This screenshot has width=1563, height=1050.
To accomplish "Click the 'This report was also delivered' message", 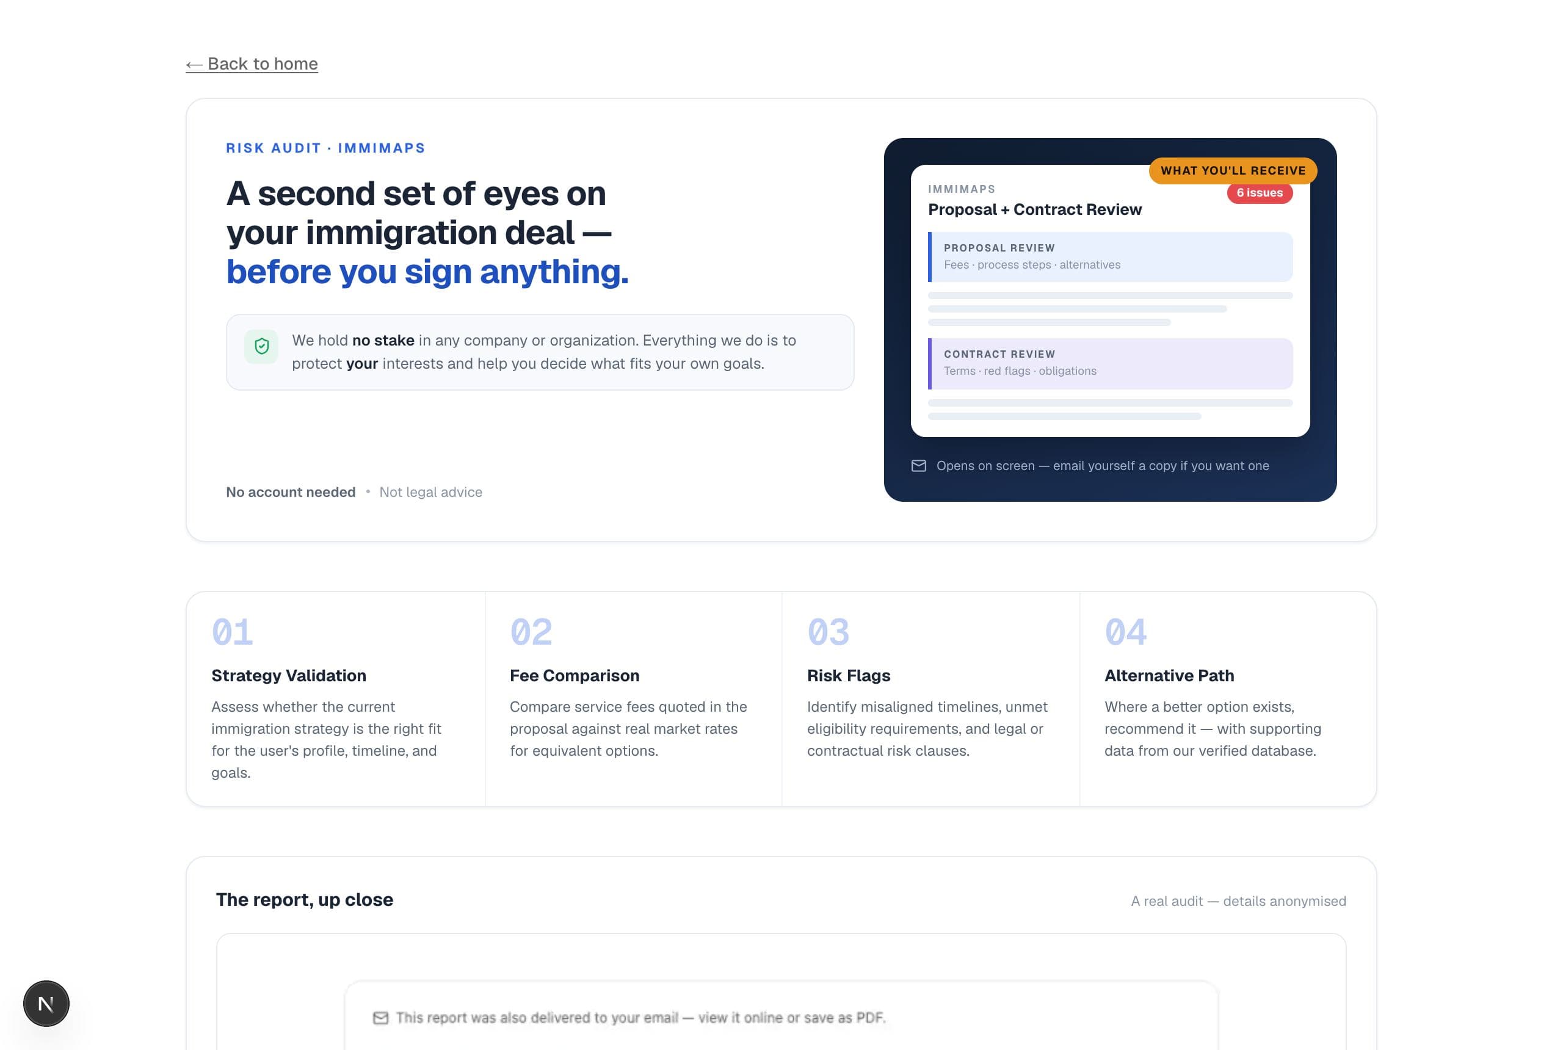I will [641, 1018].
